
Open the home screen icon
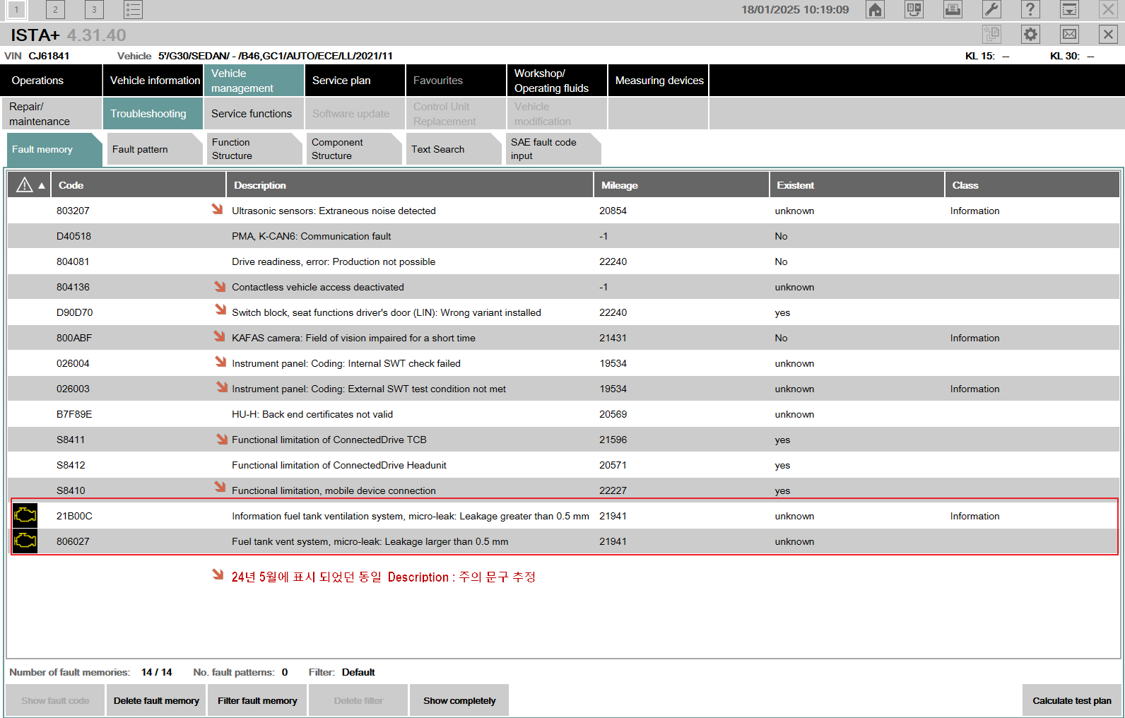click(875, 10)
